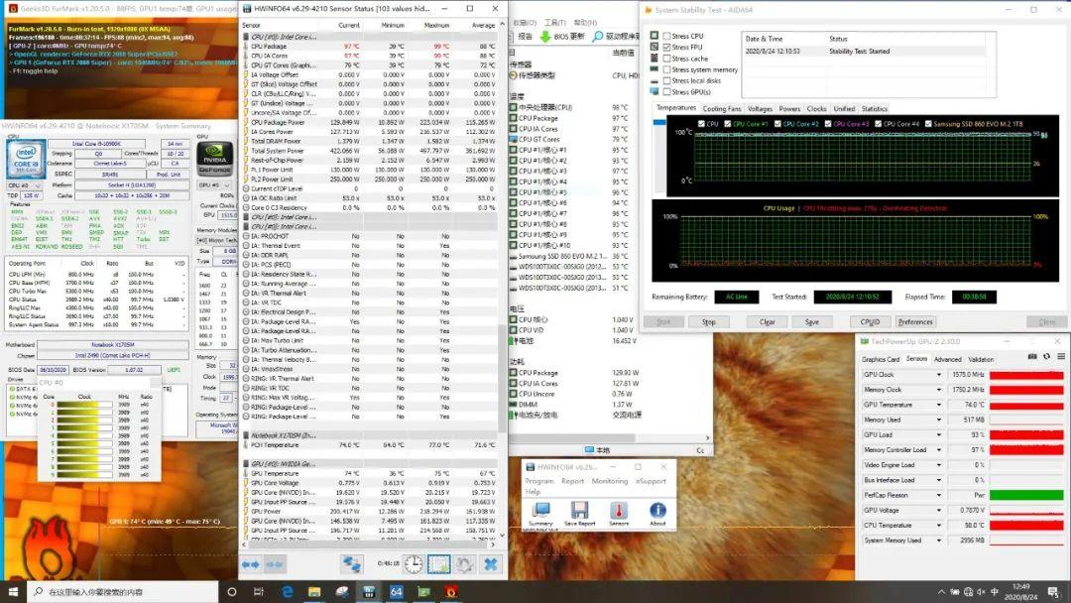Click the HWiNFO sensor clock reset icon

[x=413, y=563]
